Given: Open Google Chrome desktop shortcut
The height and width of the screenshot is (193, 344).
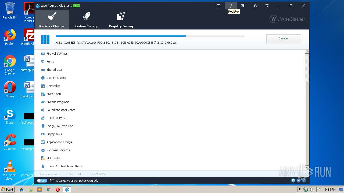Looking at the screenshot, I should pos(10,65).
